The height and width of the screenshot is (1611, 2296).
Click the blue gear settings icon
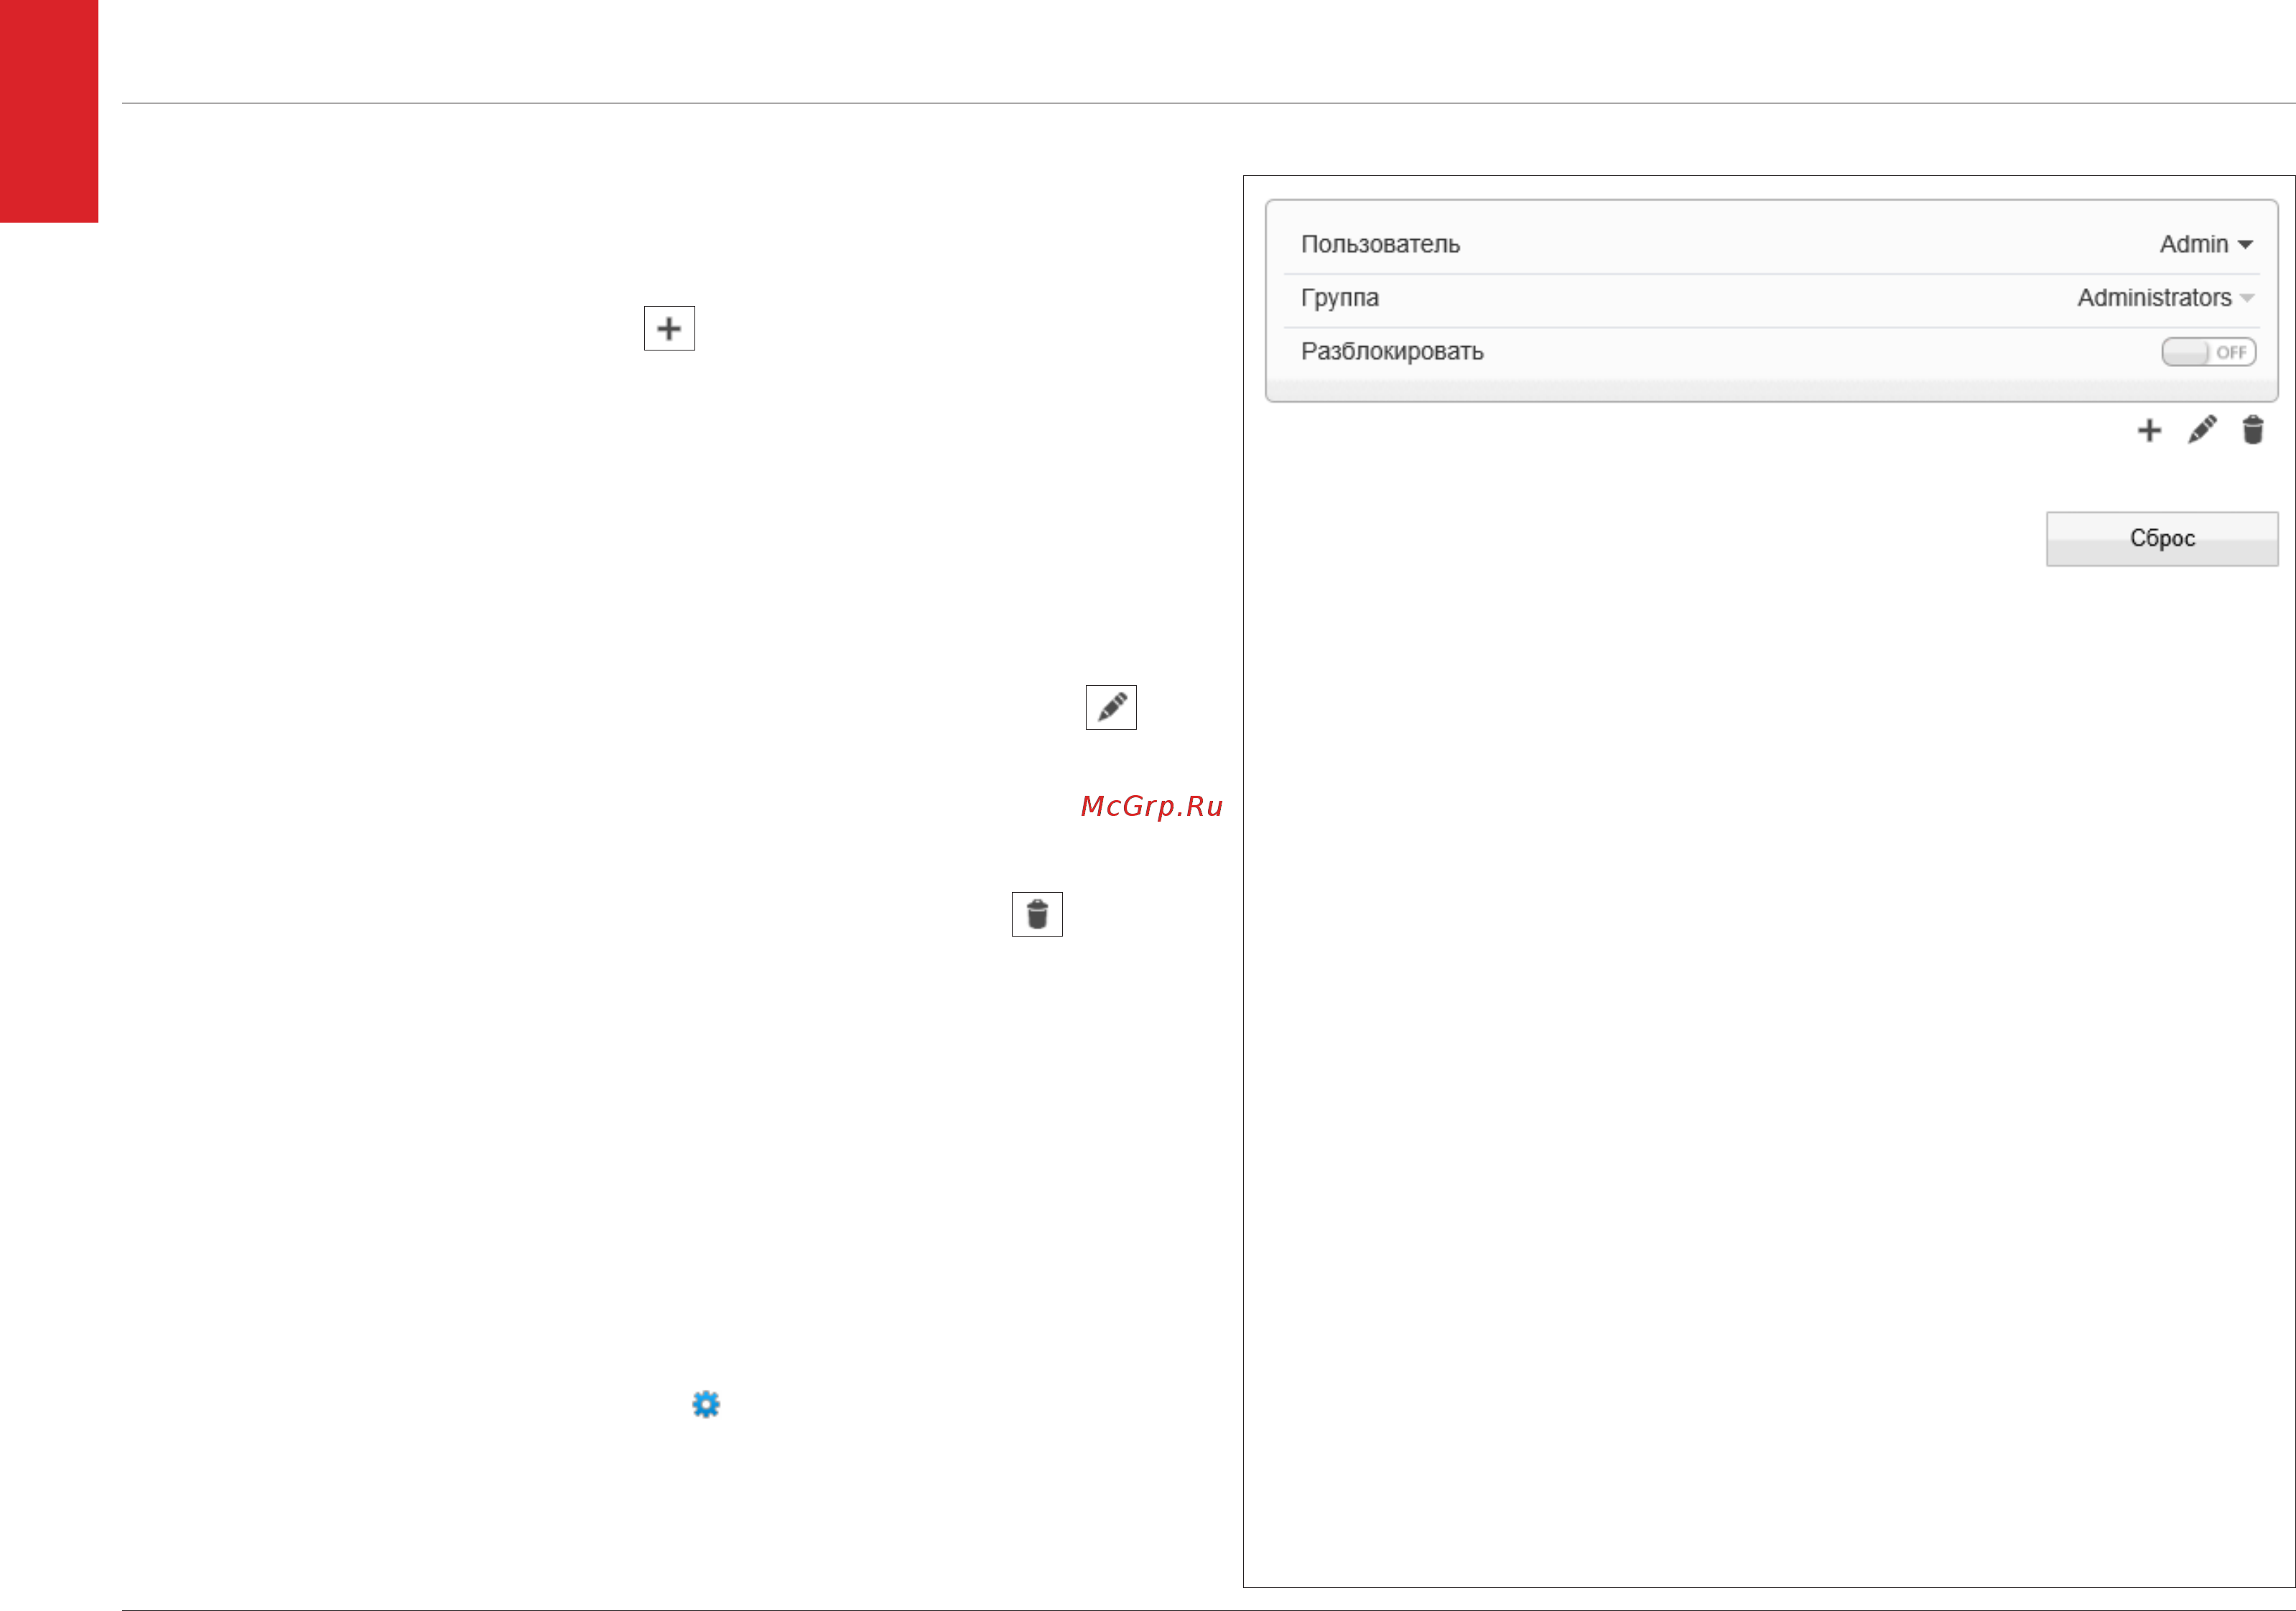(706, 1405)
